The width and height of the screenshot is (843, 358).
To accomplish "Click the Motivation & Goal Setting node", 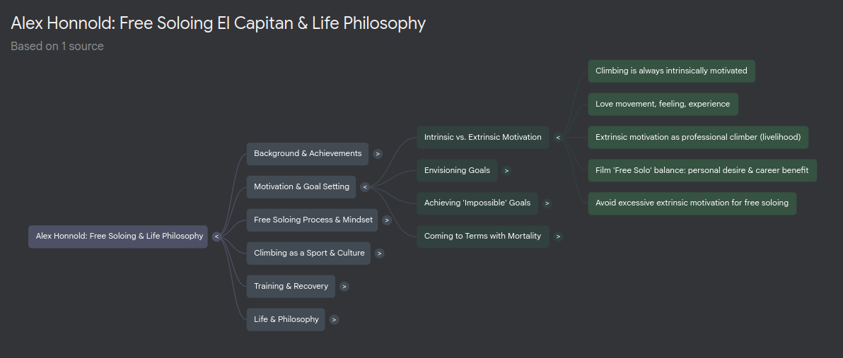I will tap(301, 187).
